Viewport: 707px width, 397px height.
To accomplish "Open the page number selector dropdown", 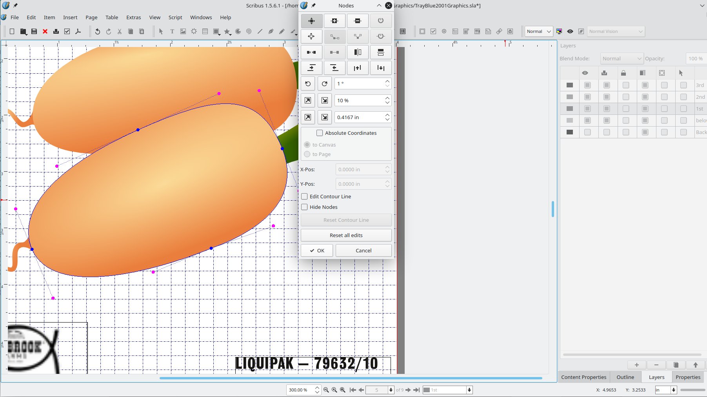I will [x=391, y=390].
